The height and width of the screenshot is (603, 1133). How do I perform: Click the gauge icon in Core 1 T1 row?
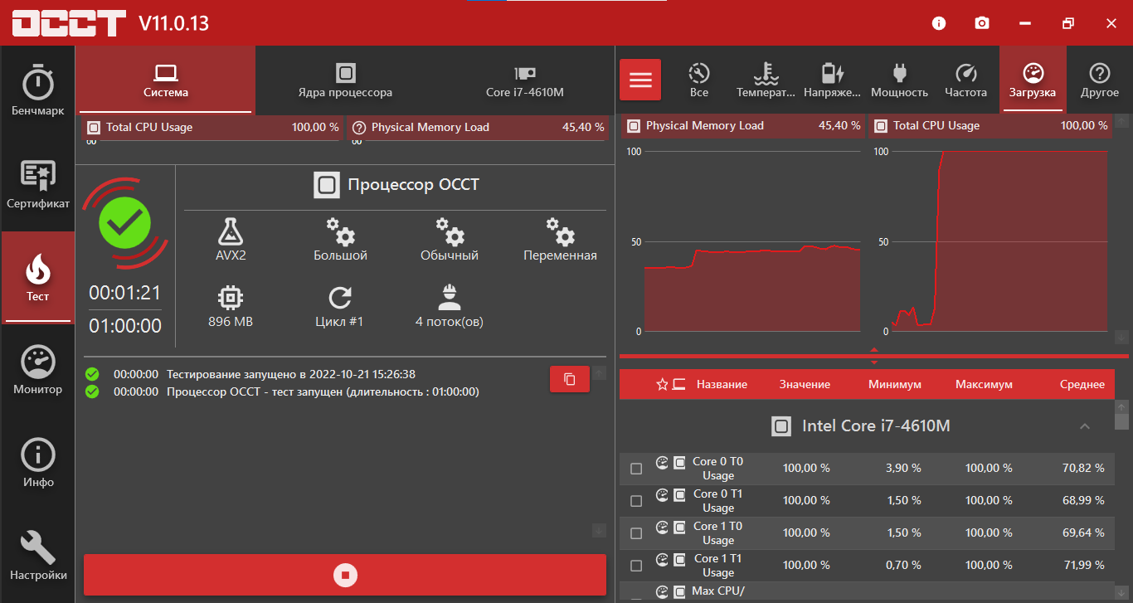click(x=662, y=559)
